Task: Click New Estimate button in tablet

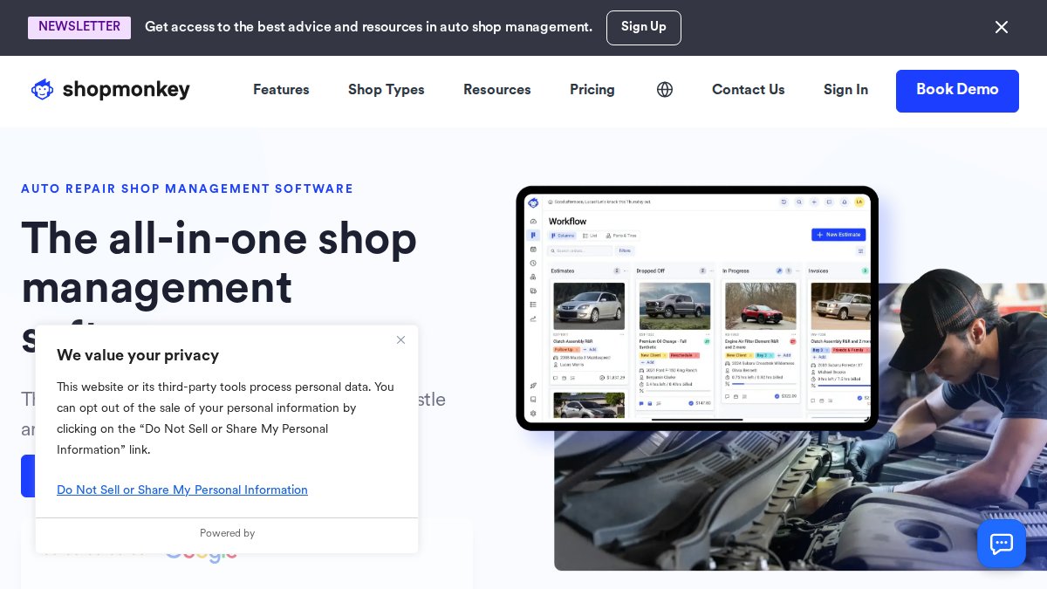Action: coord(838,235)
